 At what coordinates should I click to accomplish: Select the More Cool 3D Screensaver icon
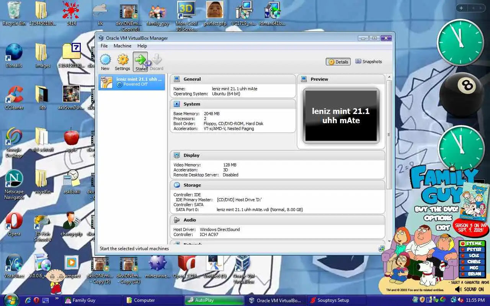(186, 16)
